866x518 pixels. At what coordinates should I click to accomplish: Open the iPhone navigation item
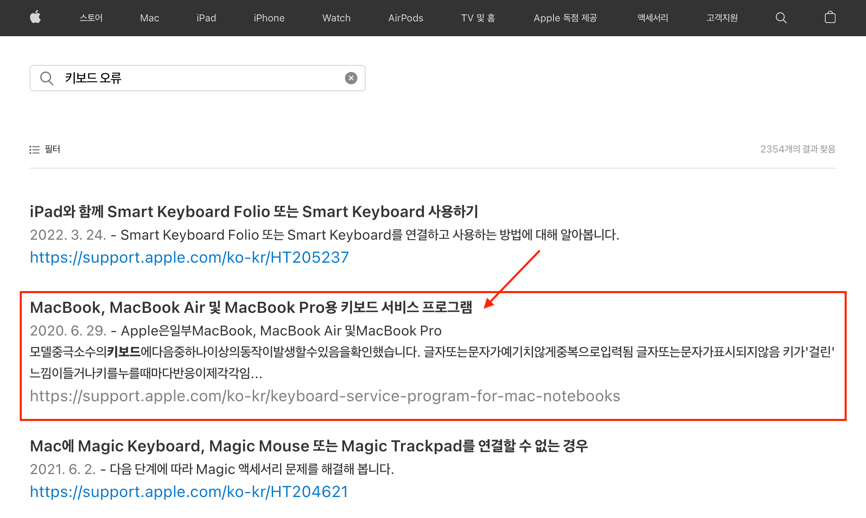click(269, 18)
